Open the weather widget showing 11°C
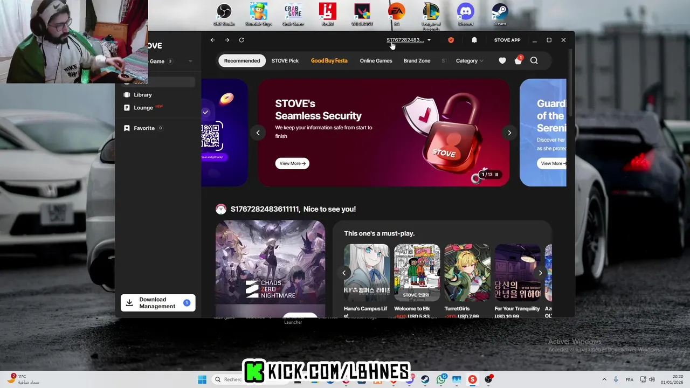The height and width of the screenshot is (388, 690). click(24, 379)
